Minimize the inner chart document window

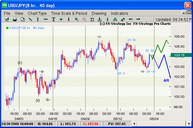(184, 12)
